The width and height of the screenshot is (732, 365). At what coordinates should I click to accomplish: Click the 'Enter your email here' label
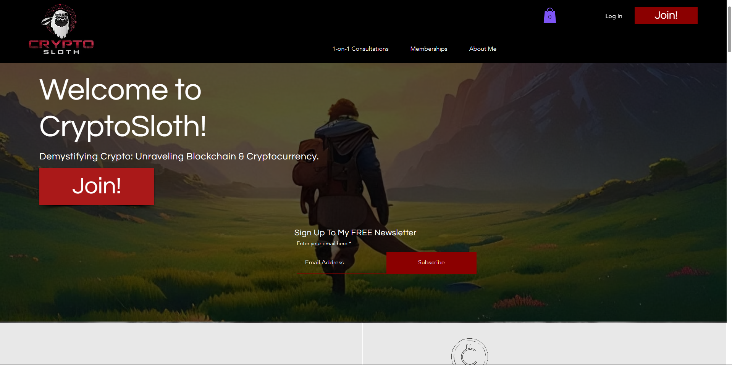[x=324, y=243]
